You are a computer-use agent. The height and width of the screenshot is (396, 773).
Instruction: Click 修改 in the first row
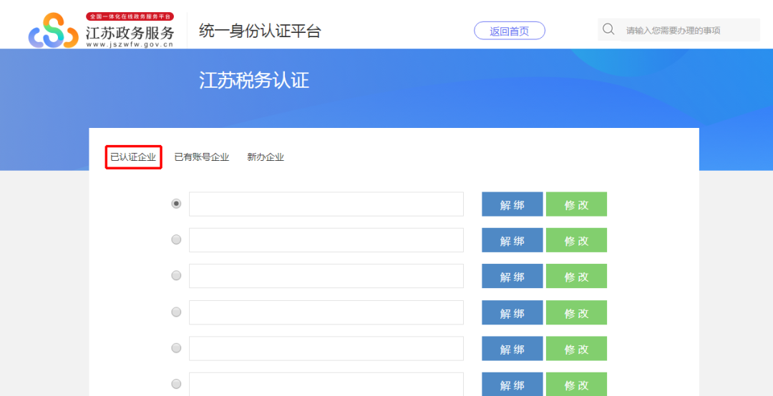point(576,204)
